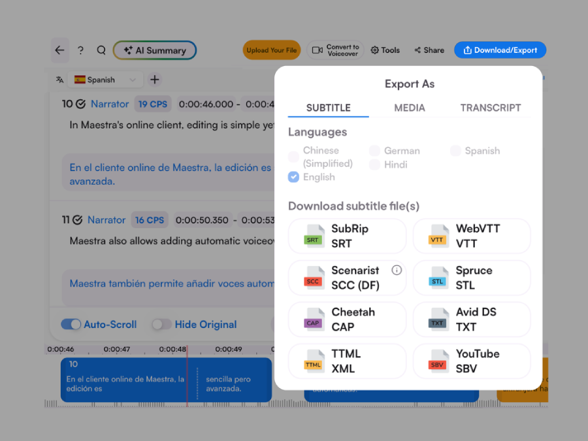Check the German language option
This screenshot has width=588, height=441.
tap(374, 151)
